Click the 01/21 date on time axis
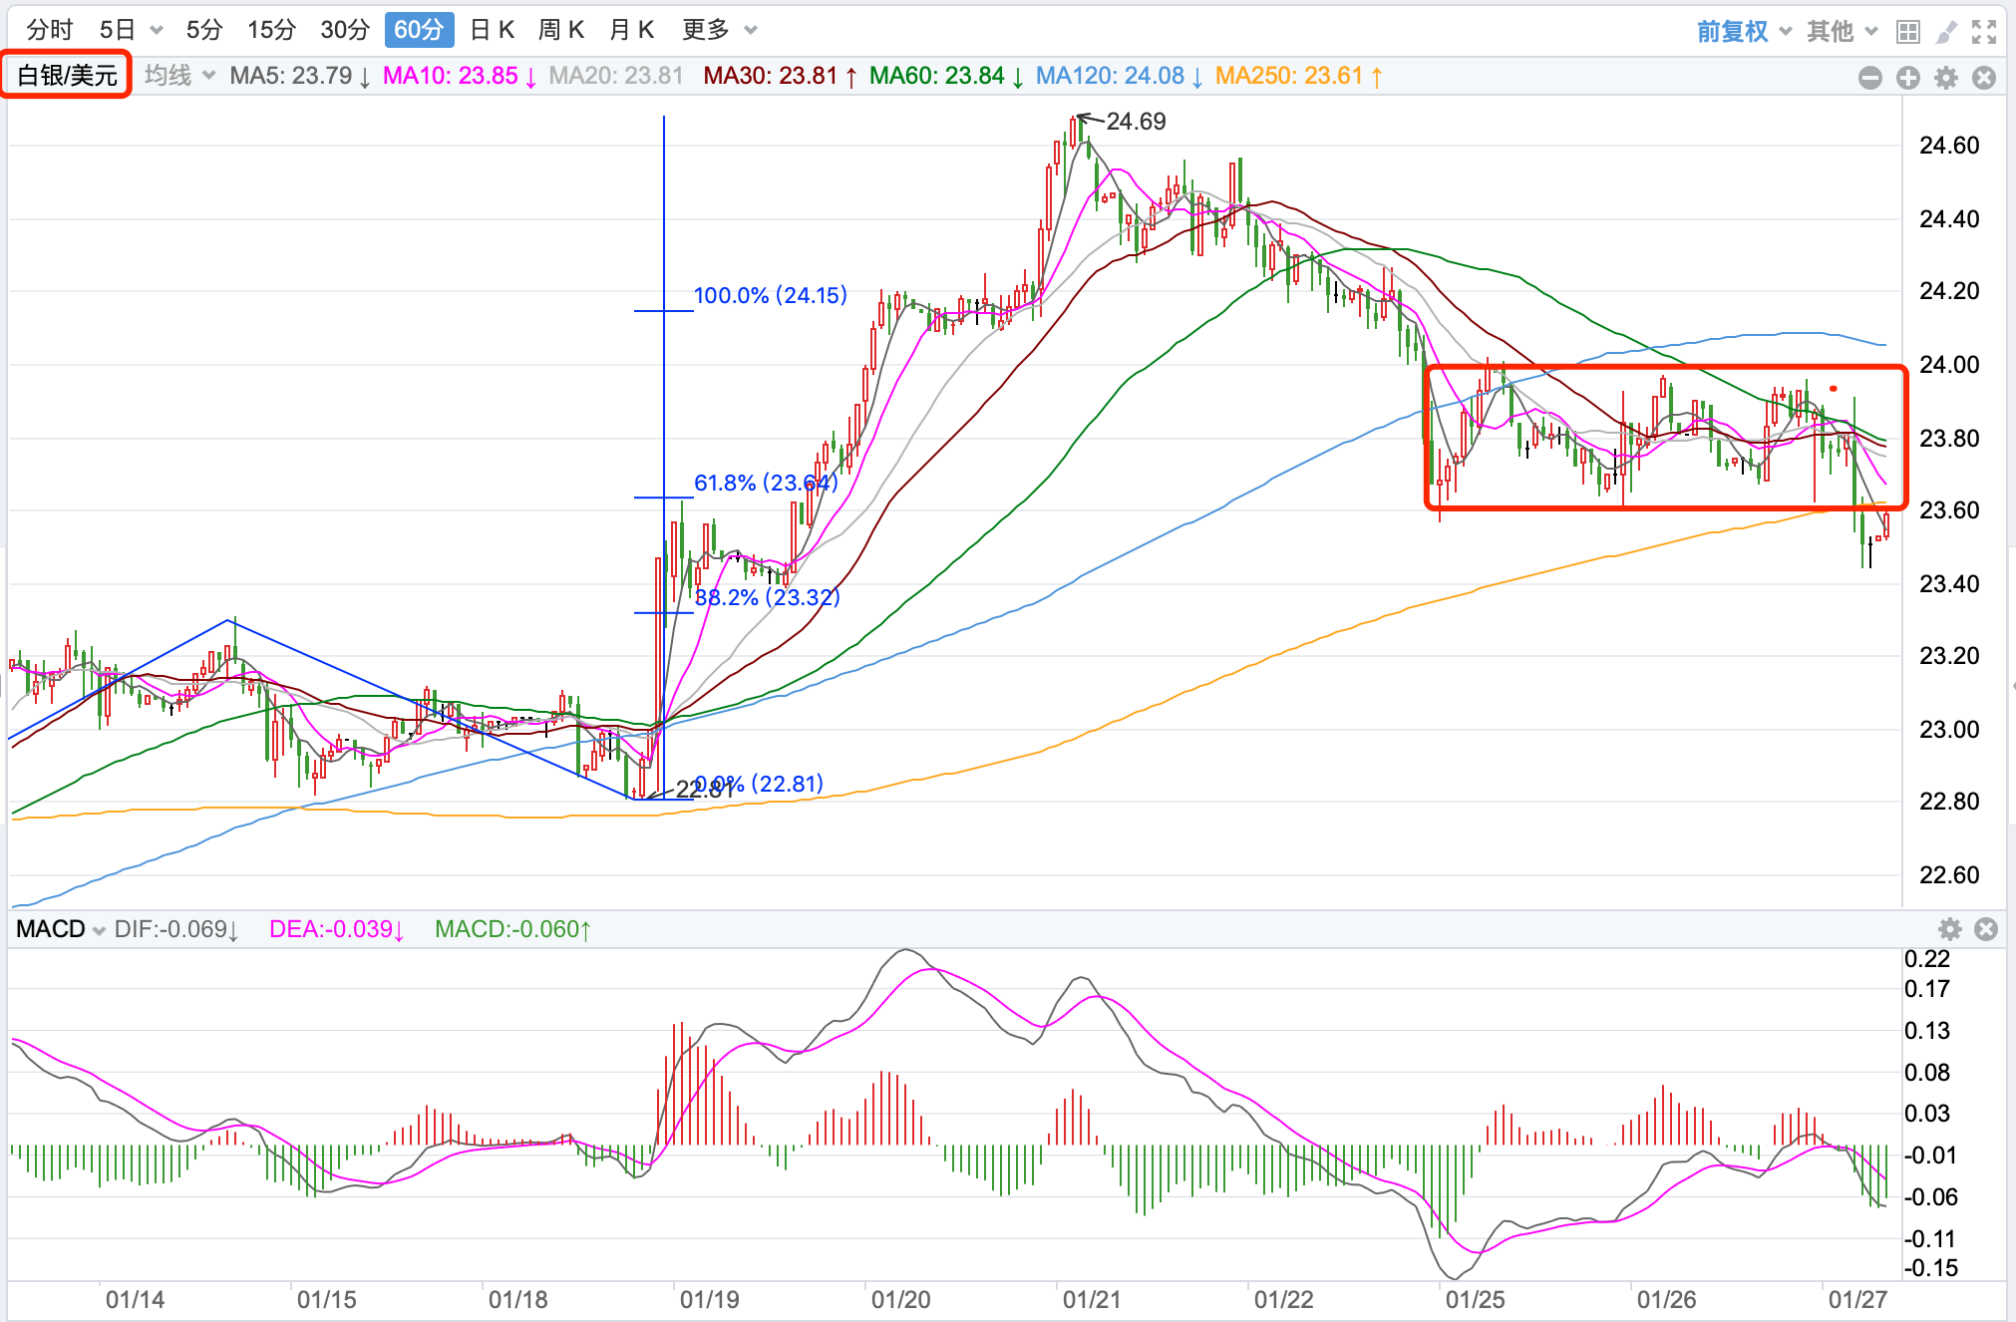The height and width of the screenshot is (1322, 2016). pyautogui.click(x=1092, y=1300)
